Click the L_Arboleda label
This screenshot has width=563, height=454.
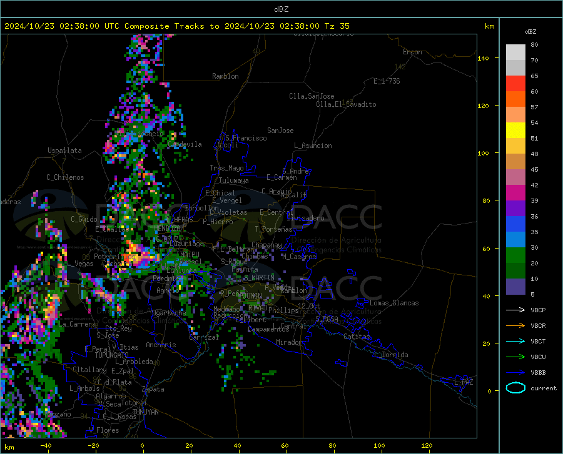point(134,362)
